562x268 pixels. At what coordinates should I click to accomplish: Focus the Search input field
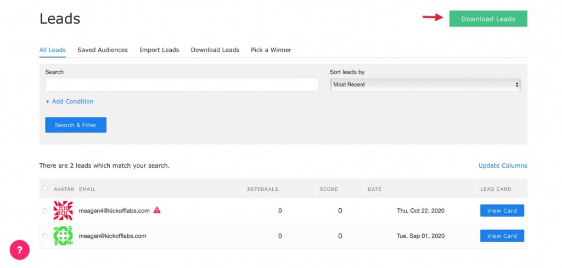pyautogui.click(x=181, y=84)
